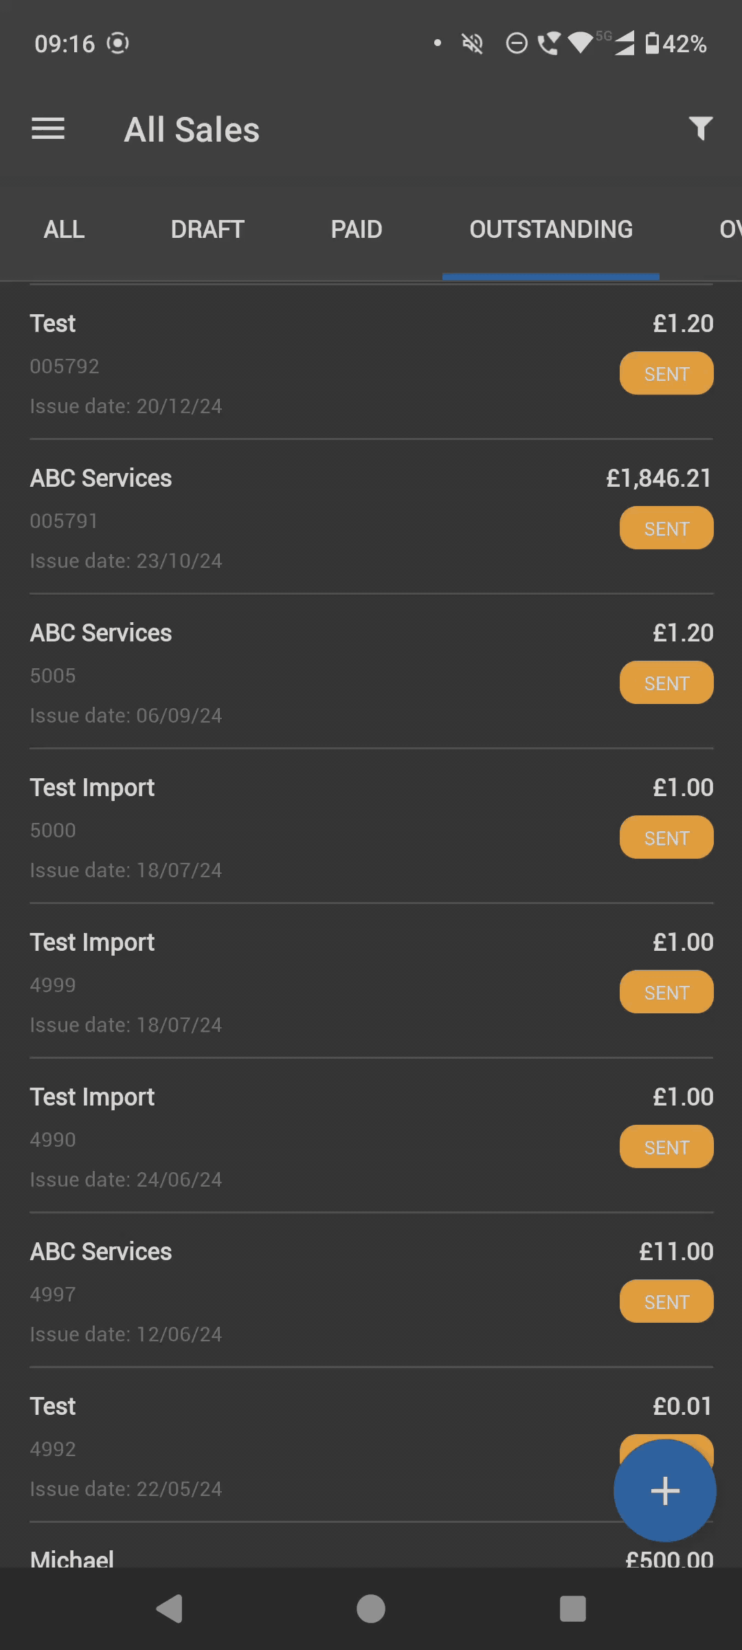Open ABC Services invoice 5005
This screenshot has height=1650, width=742.
(371, 672)
